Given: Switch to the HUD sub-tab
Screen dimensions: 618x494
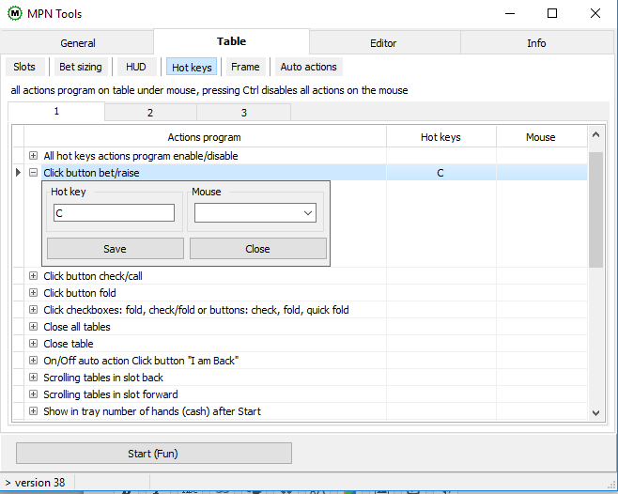Looking at the screenshot, I should tap(136, 67).
